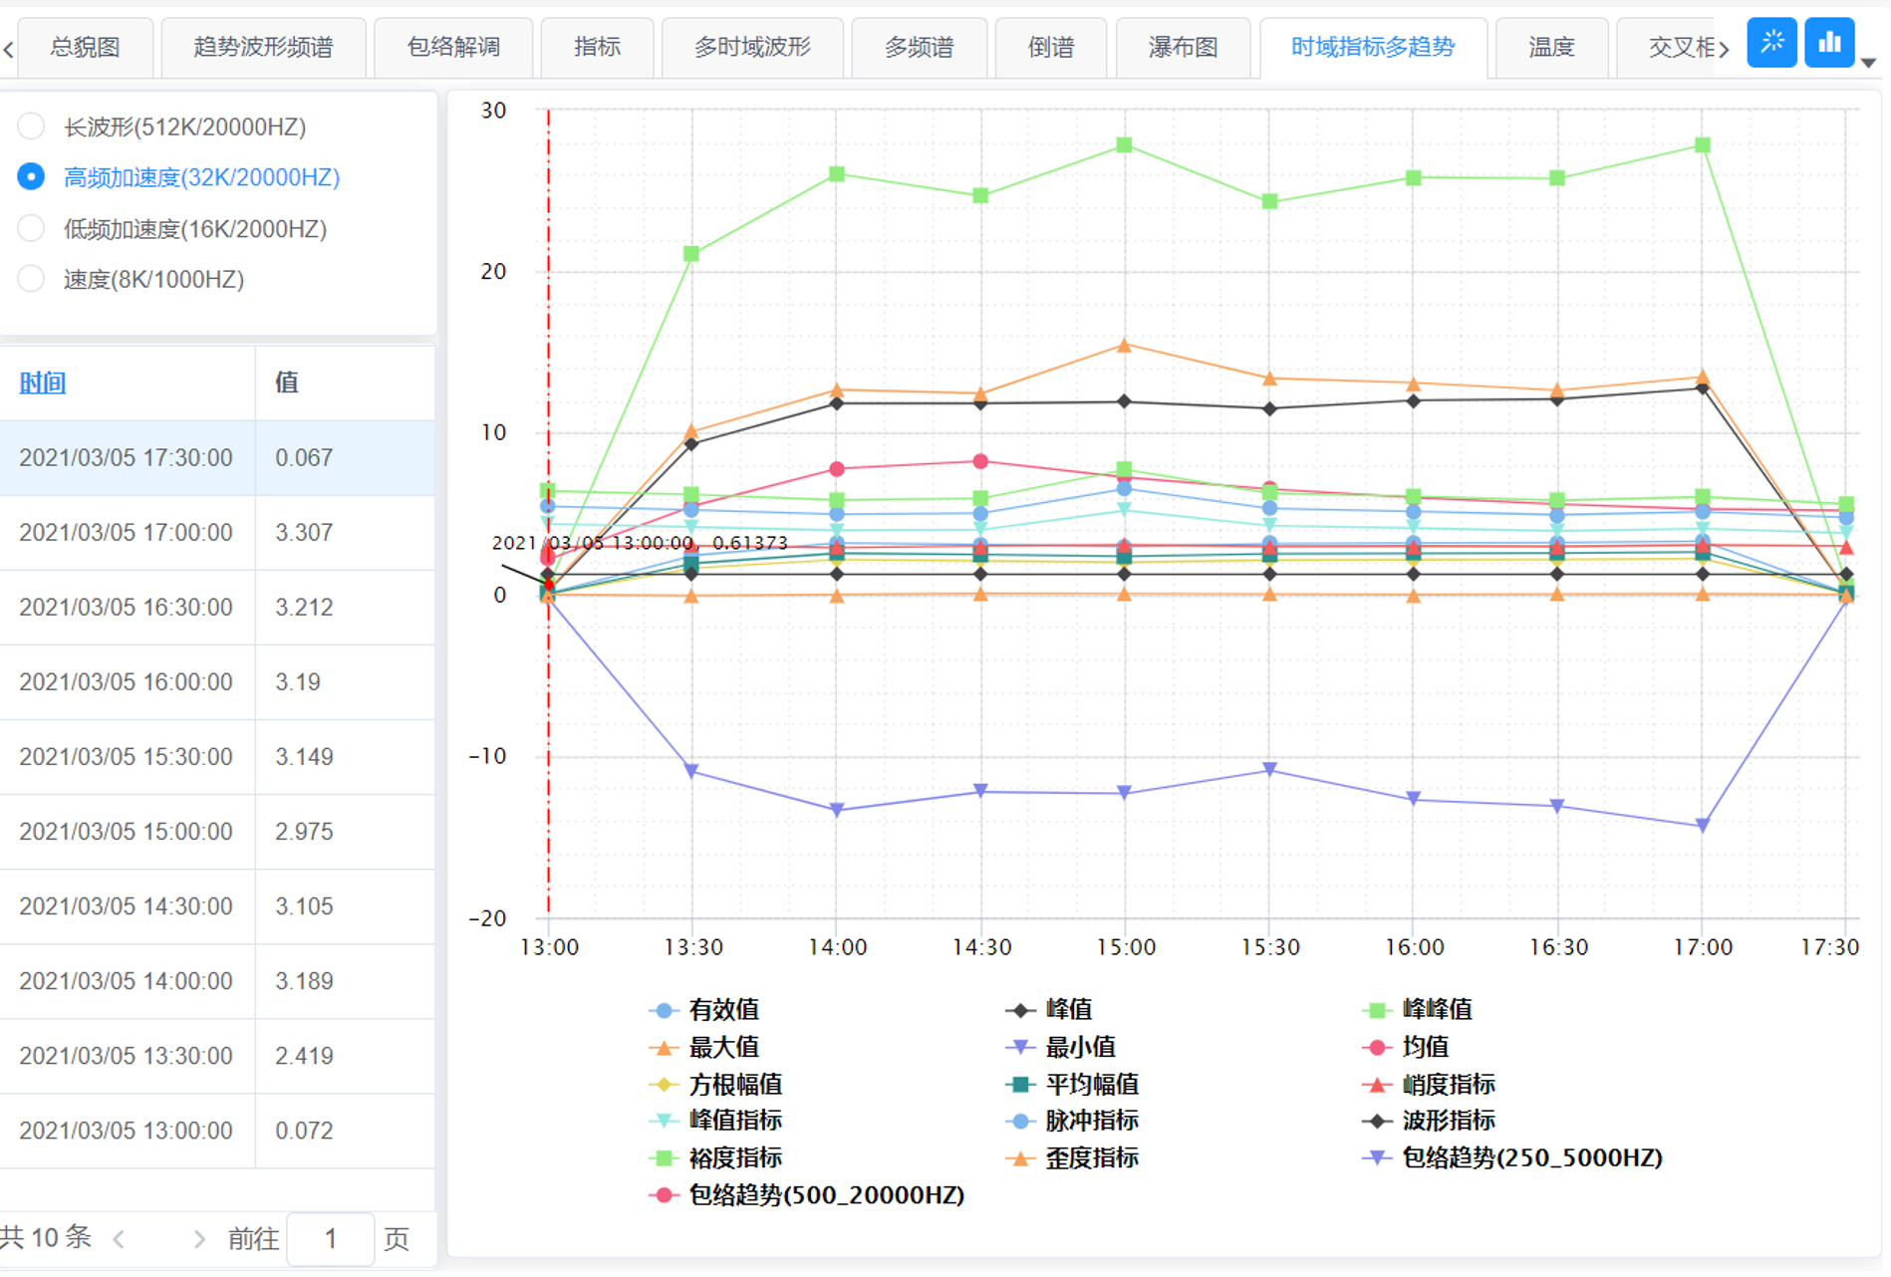Switch to the 瀑布图 tab

click(1183, 47)
